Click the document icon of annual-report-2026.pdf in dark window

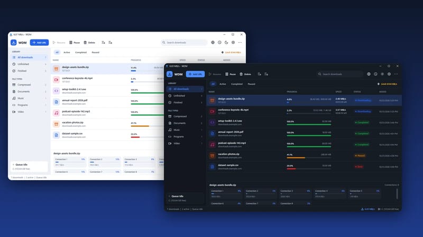pyautogui.click(x=213, y=134)
